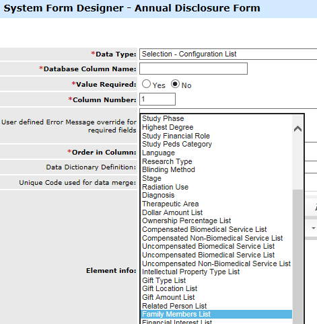Image resolution: width=317 pixels, height=324 pixels.
Task: Select the Yes radio for Value Required
Action: coord(146,84)
